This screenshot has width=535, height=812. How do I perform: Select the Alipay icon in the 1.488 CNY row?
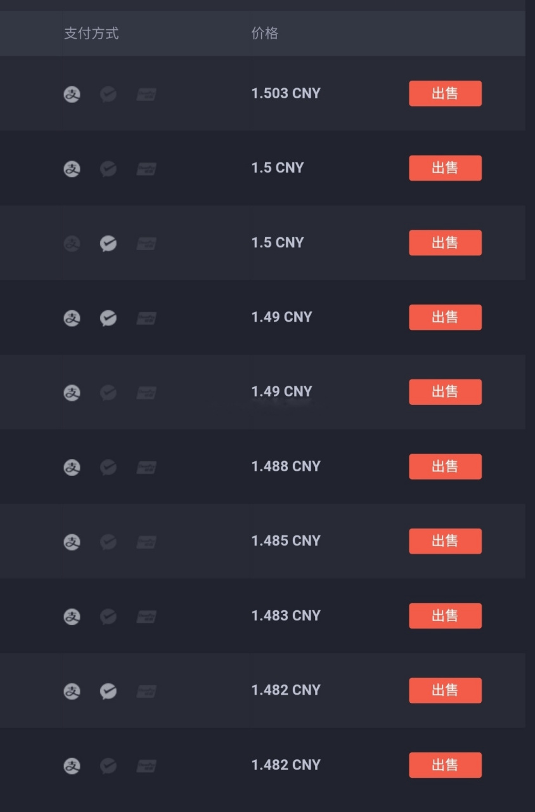[72, 468]
